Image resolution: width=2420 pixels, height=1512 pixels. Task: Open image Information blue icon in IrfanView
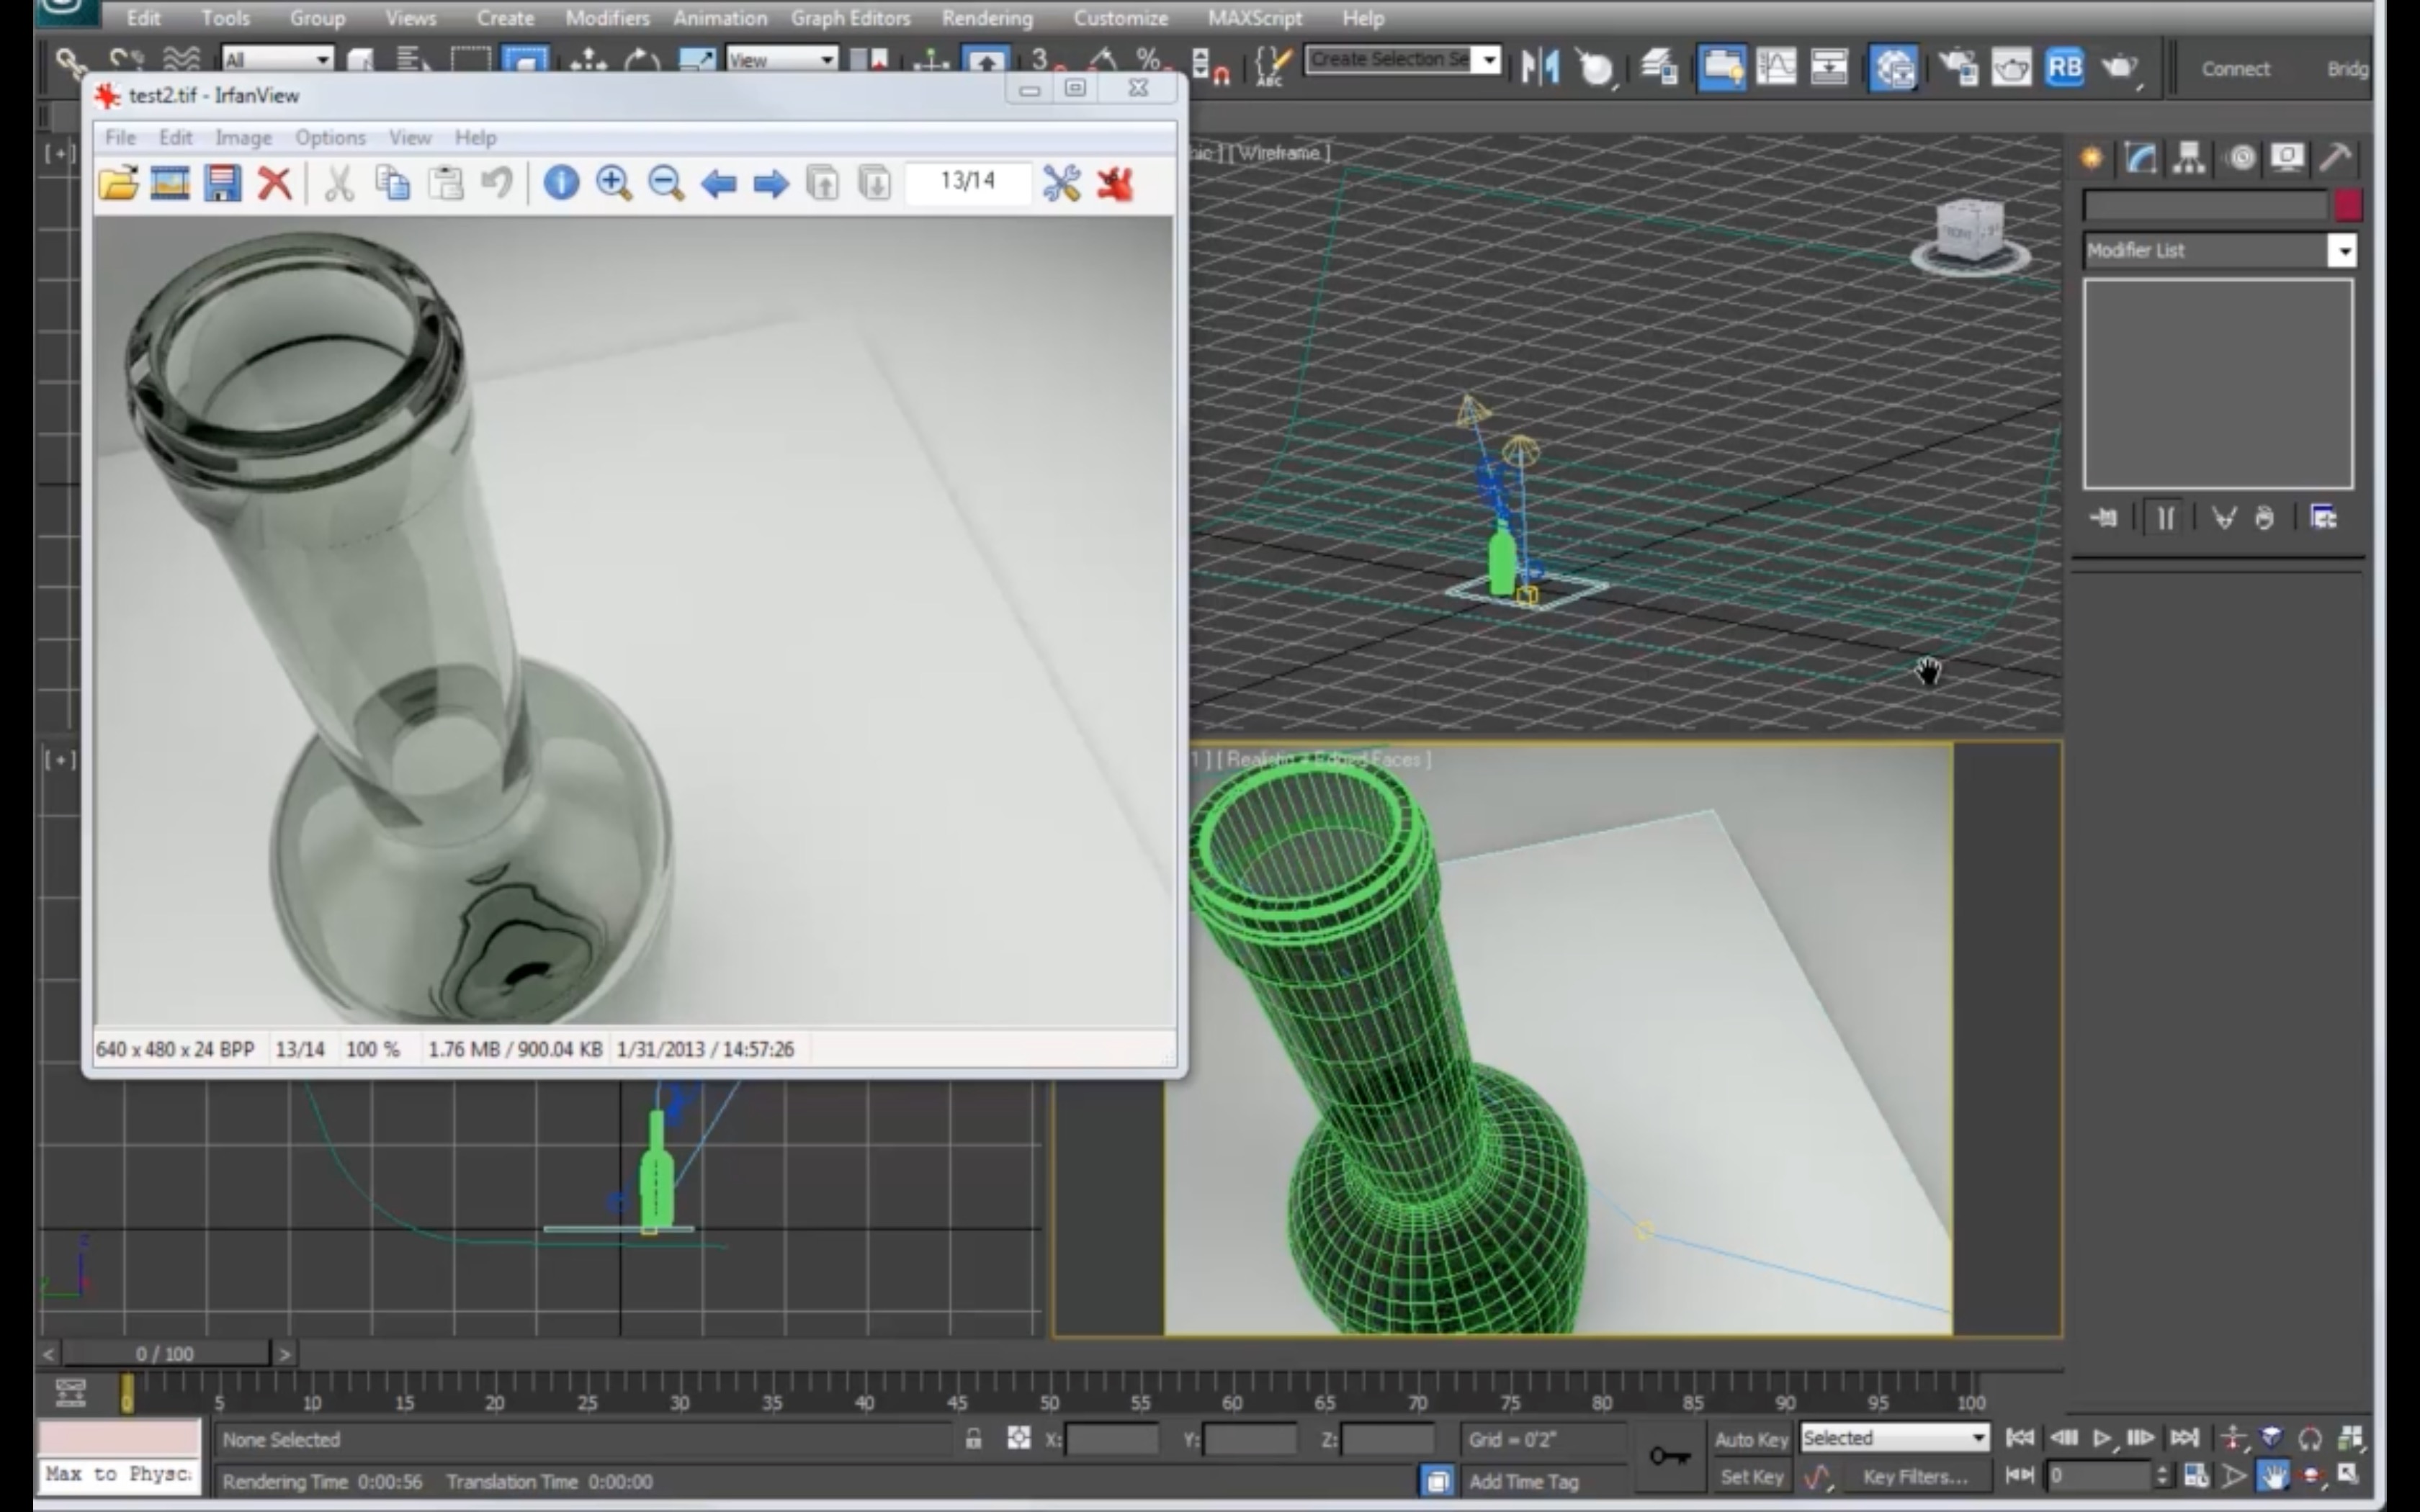tap(561, 183)
